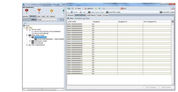
Task: Click the UUID Suffix Pools breadcrumb link
Action: [97, 12]
